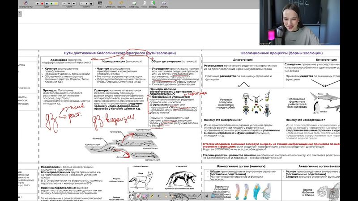This screenshot has width=358, height=201.
Task: Choose the largest eraser size dot
Action: tap(92, 4)
